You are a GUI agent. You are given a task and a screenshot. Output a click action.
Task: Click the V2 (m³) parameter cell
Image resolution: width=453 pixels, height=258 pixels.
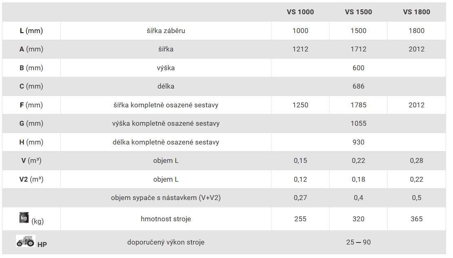(x=31, y=179)
